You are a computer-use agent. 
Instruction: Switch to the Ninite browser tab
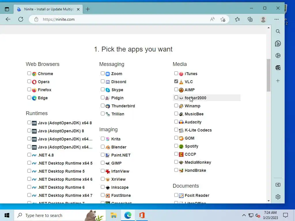click(x=48, y=9)
